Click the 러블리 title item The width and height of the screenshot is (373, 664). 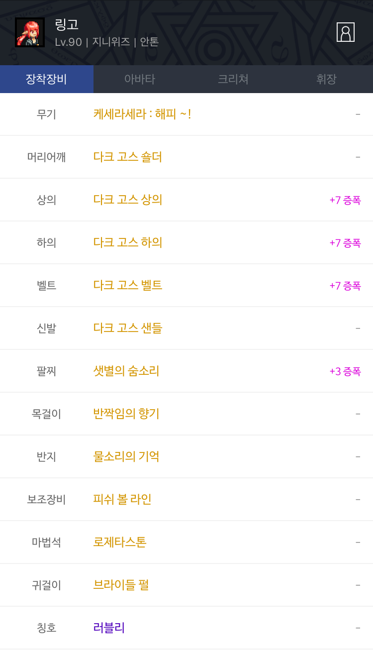pos(109,628)
